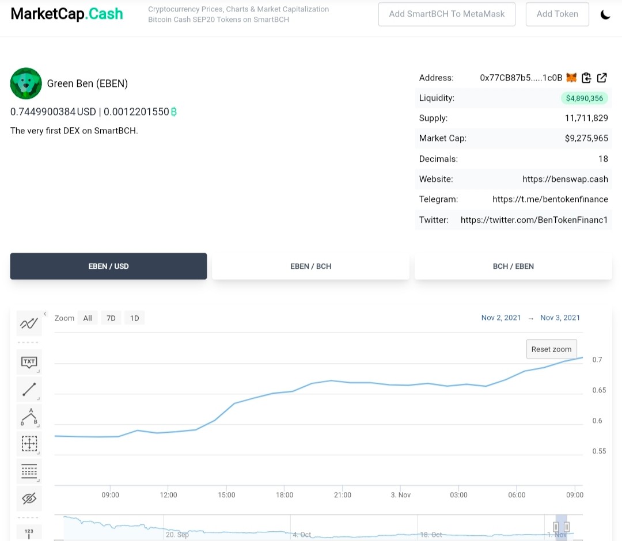Screen dimensions: 622x541
Task: Select the crosshair pan/zoom tool
Action: tap(29, 444)
